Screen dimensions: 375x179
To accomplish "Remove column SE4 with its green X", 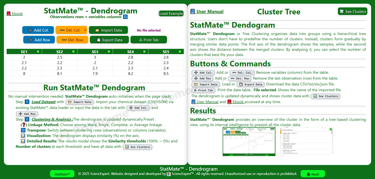I will (x=144, y=52).
